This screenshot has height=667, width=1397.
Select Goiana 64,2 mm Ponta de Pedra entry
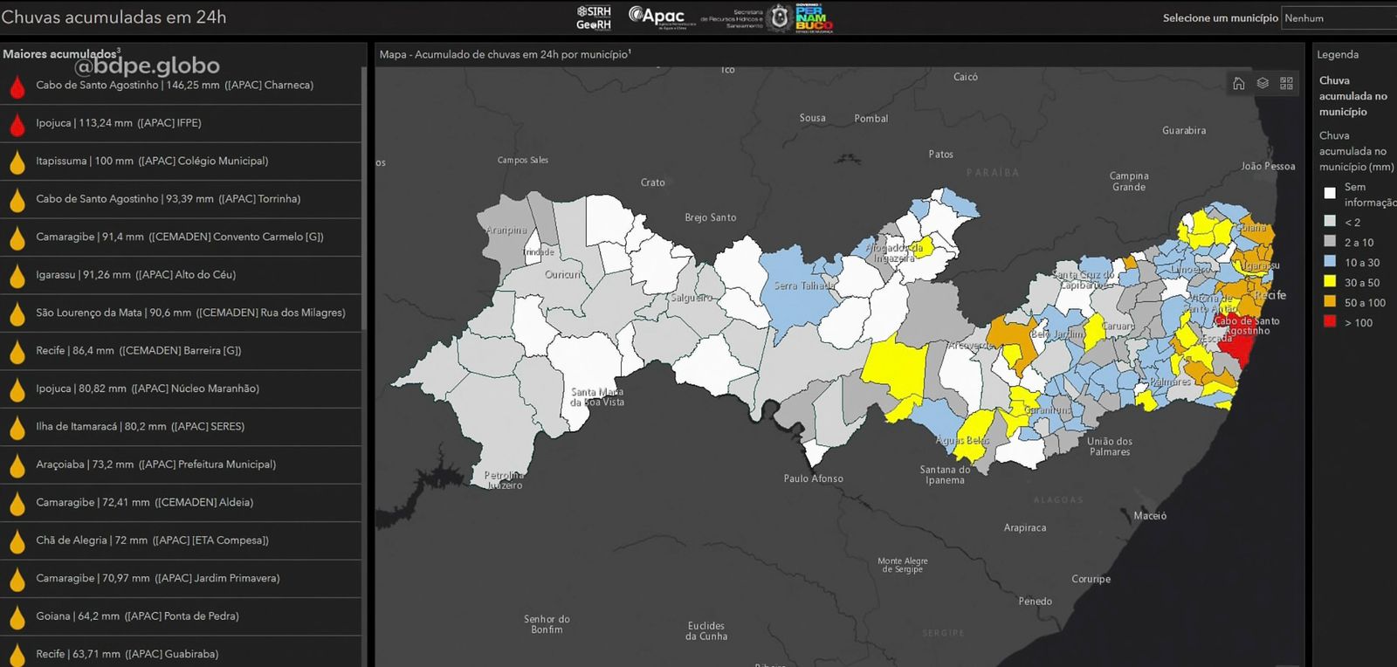click(x=137, y=615)
